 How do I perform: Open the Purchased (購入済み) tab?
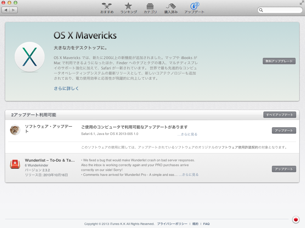(171, 8)
